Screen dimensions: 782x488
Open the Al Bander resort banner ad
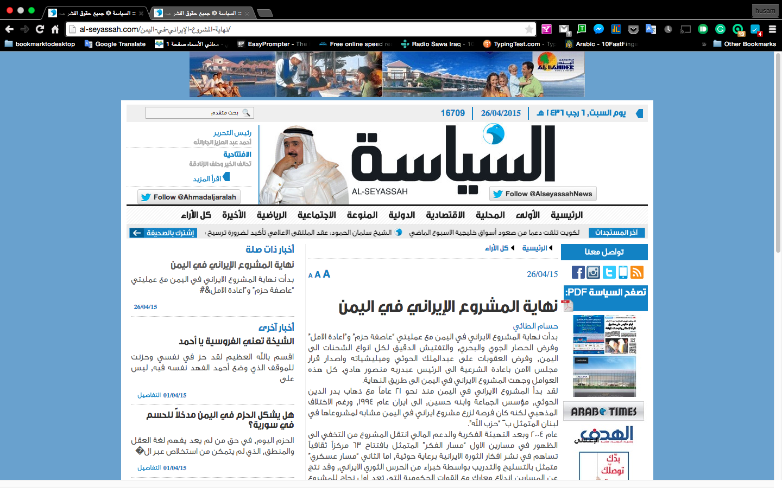coord(387,74)
